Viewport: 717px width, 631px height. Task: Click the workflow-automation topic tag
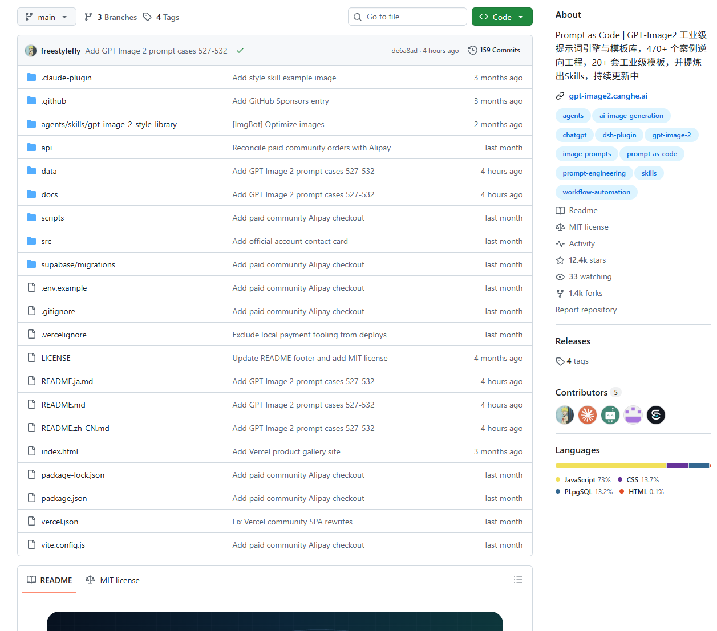pyautogui.click(x=597, y=192)
